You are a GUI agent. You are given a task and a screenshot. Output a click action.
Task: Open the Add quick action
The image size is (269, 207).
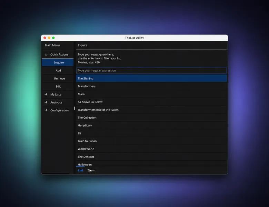(58, 70)
